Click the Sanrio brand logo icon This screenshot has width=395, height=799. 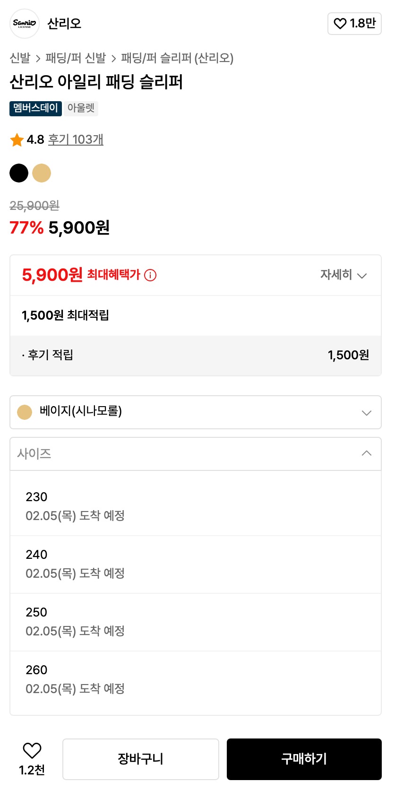click(x=24, y=24)
